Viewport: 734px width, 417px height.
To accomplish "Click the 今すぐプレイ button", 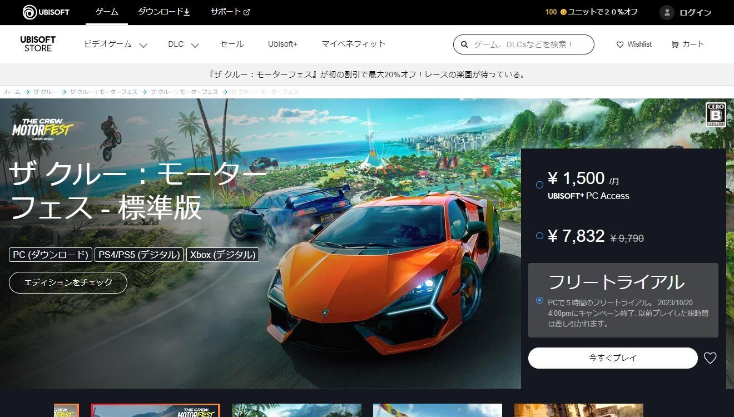I will point(613,358).
